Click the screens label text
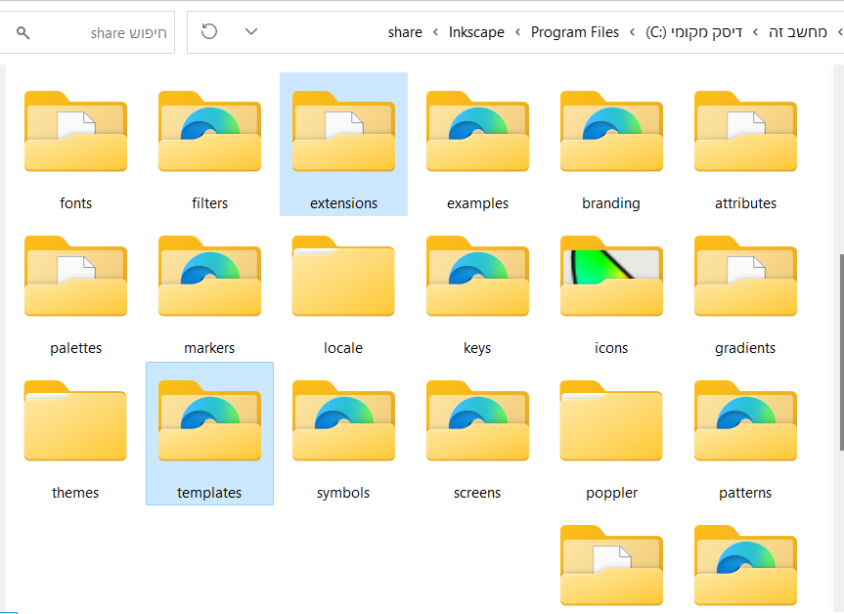Viewport: 844px width, 614px height. (477, 493)
